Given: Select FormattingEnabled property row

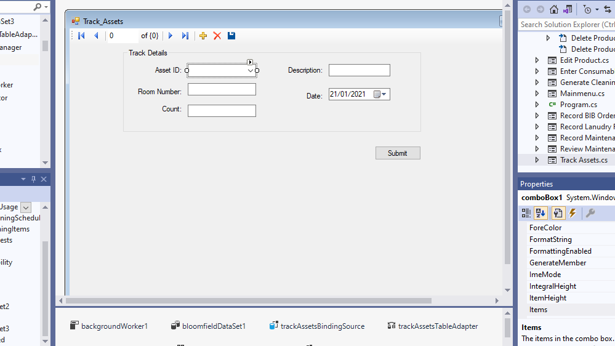Looking at the screenshot, I should 571,251.
